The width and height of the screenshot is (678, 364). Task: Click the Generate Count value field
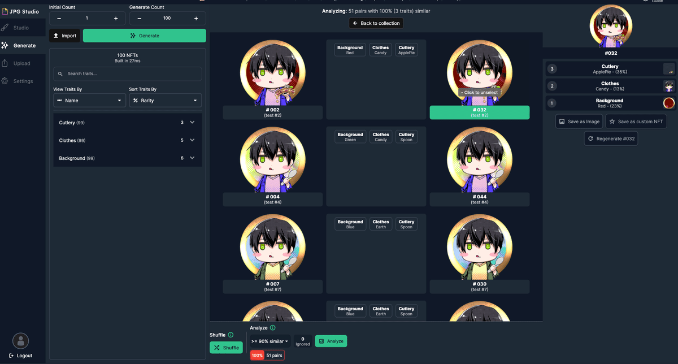pyautogui.click(x=167, y=18)
